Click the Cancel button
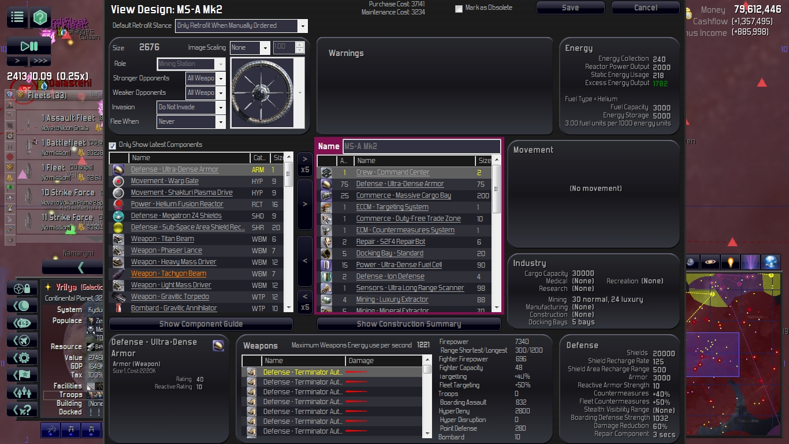 [646, 8]
